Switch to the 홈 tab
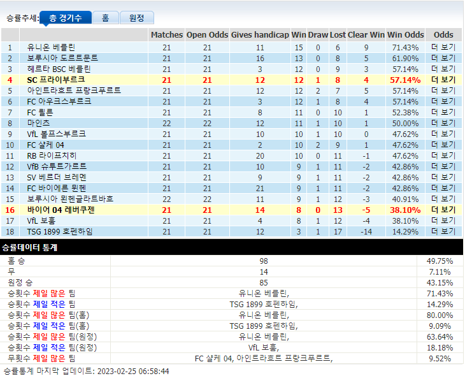The image size is (465, 376). coord(106,18)
